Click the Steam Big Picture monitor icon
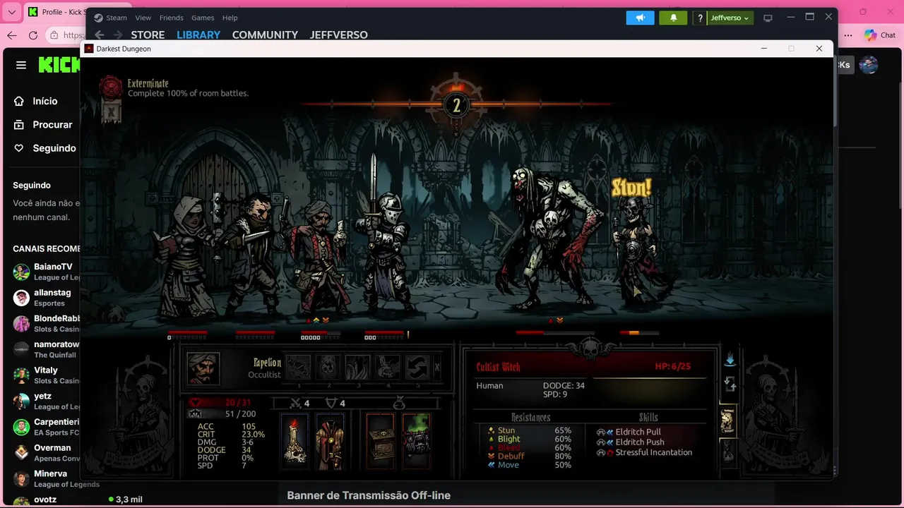 pos(768,18)
